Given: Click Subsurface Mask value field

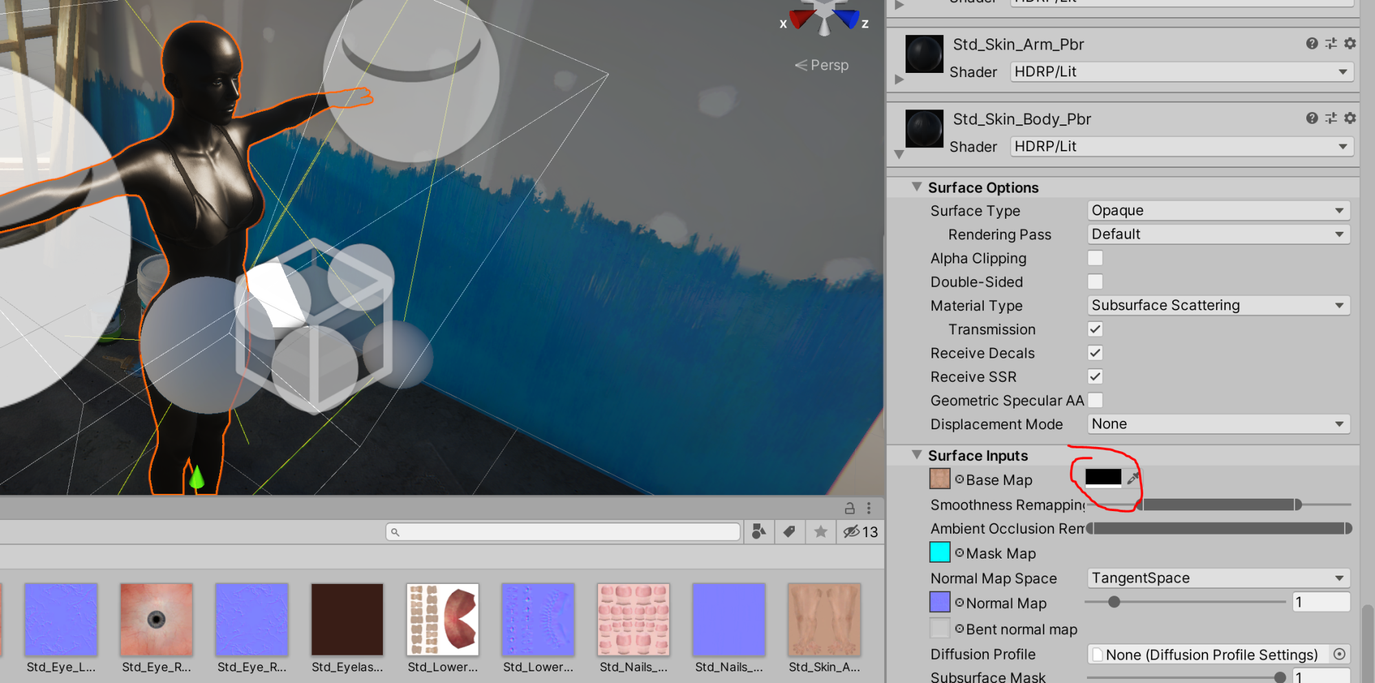Looking at the screenshot, I should pos(1321,677).
